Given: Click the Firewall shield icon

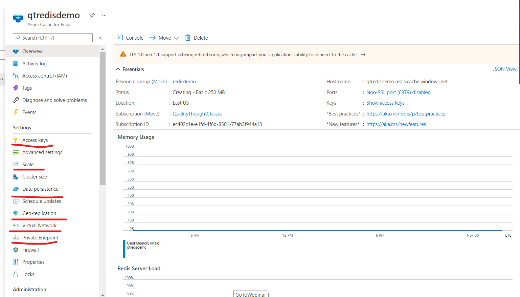Looking at the screenshot, I should [x=16, y=250].
